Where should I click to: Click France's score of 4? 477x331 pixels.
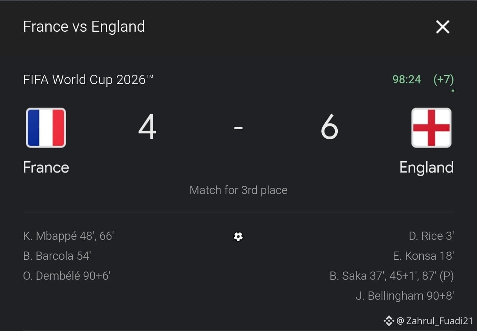147,128
